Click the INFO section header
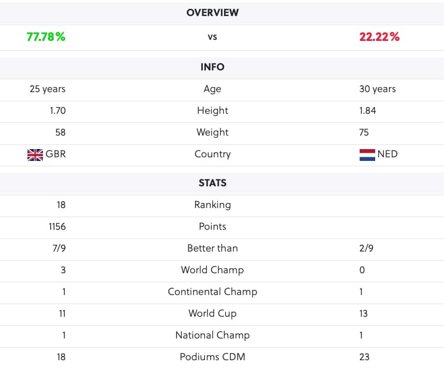This screenshot has width=444, height=368. pyautogui.click(x=212, y=67)
